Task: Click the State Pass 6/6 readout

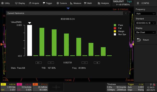Action: 18,68
